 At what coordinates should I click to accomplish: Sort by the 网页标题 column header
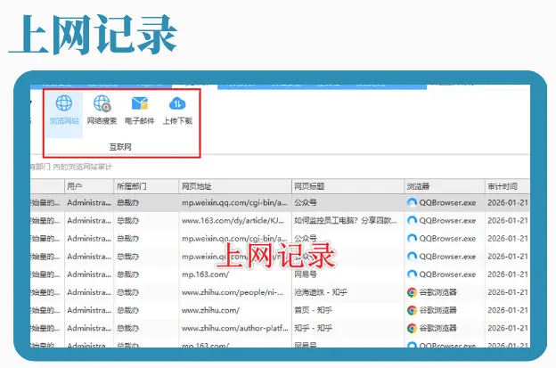tap(347, 186)
